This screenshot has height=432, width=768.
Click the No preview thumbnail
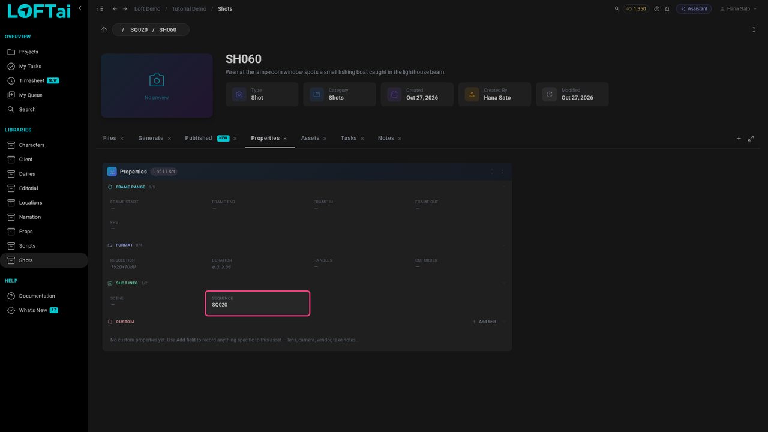[x=157, y=86]
